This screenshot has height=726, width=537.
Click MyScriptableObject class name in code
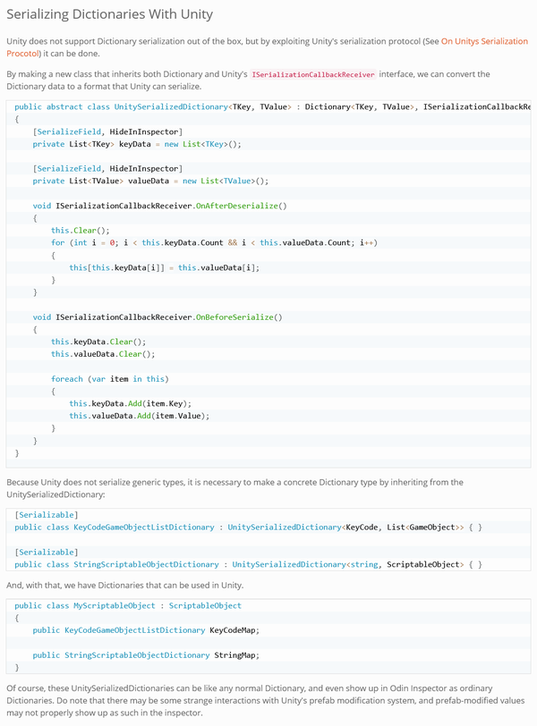coord(115,605)
